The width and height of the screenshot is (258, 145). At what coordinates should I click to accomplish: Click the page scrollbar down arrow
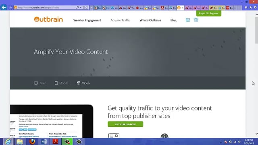[256, 134]
